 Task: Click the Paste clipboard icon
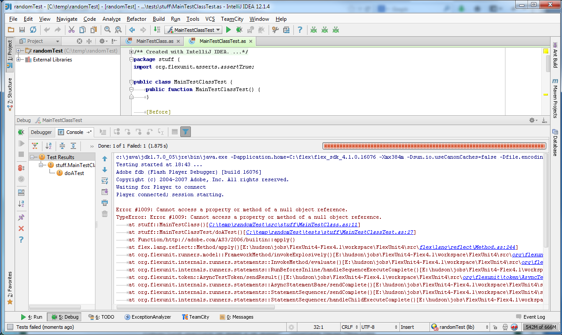pos(93,30)
